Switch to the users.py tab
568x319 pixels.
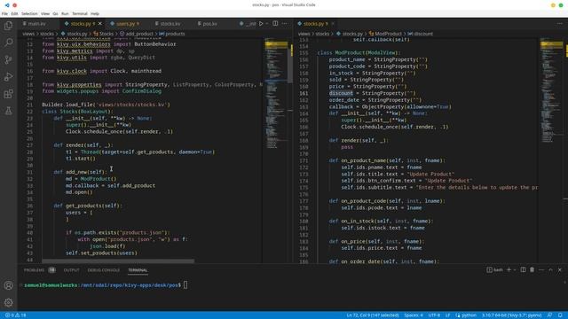coord(125,24)
